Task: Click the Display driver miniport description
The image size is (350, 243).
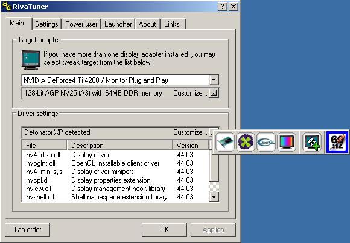Action: [102, 172]
